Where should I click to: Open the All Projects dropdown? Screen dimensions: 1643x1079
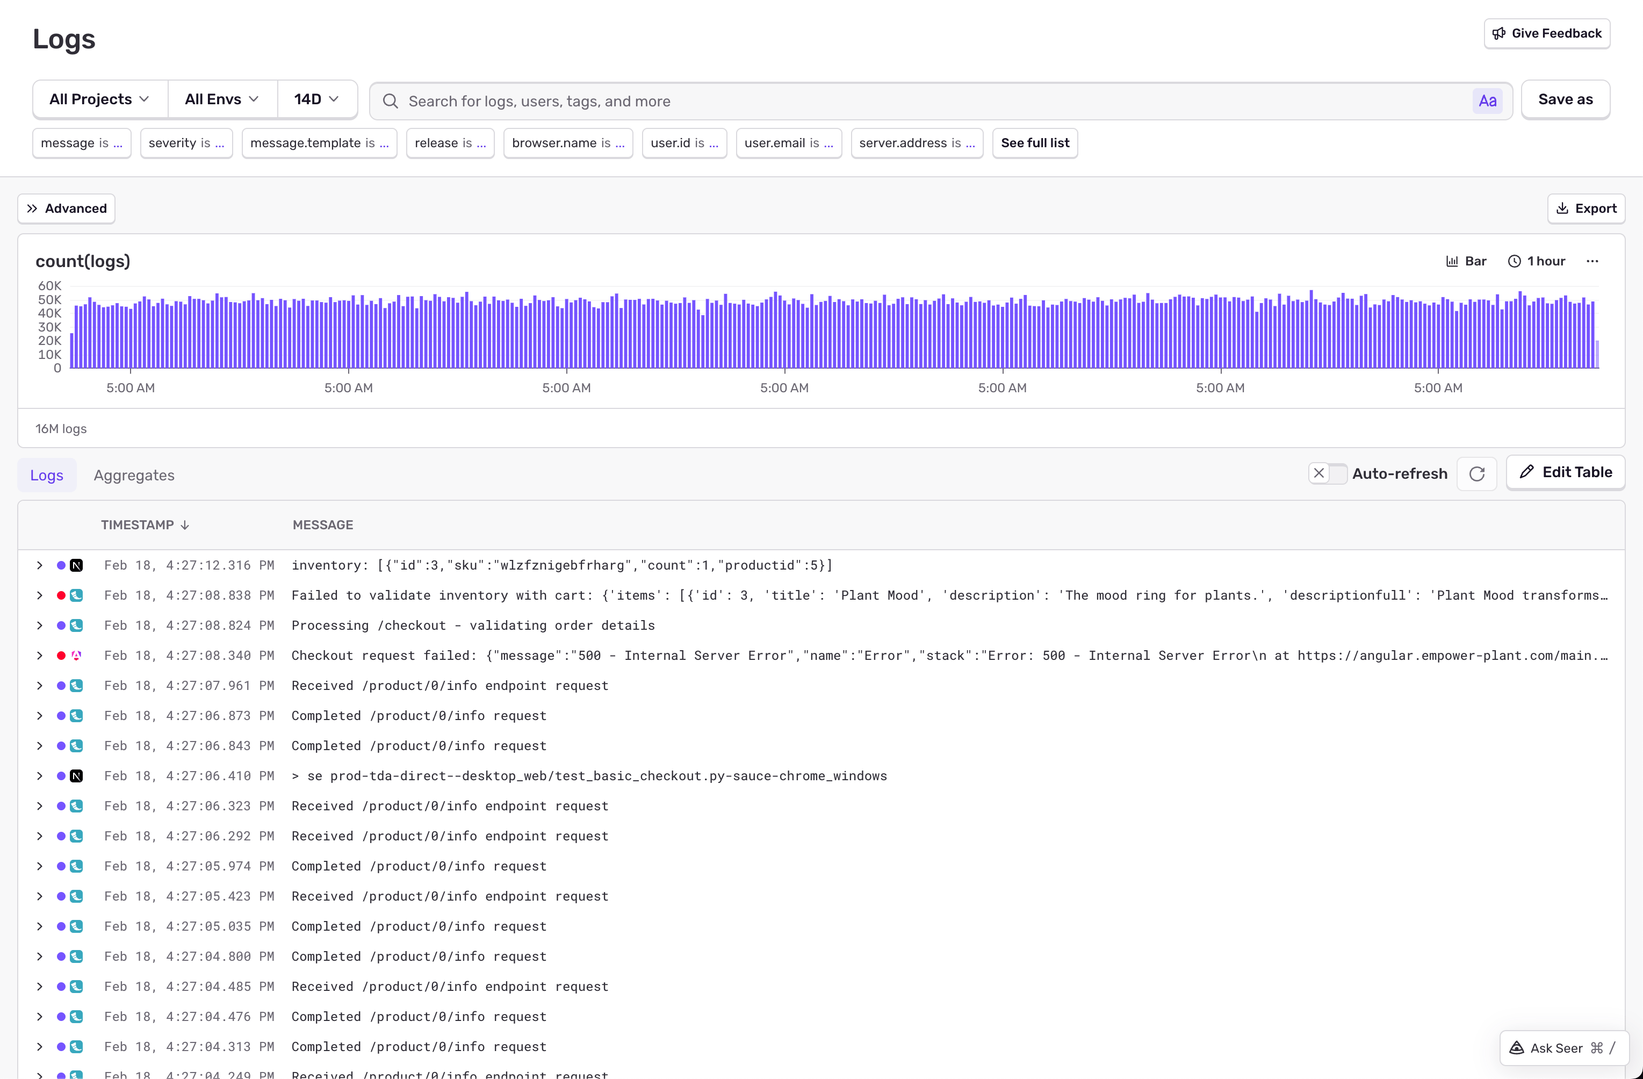[99, 99]
